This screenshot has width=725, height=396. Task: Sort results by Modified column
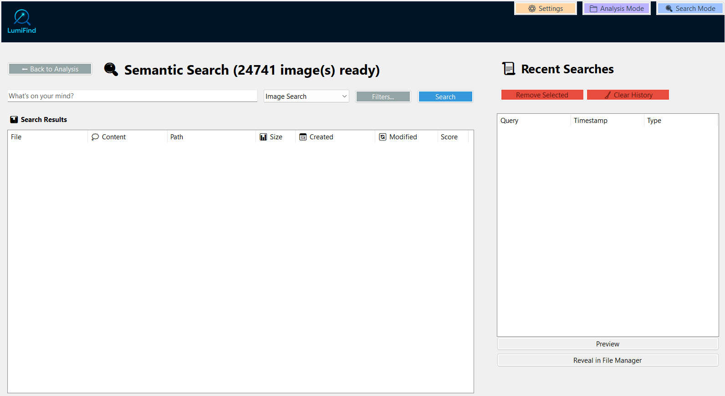click(x=406, y=137)
